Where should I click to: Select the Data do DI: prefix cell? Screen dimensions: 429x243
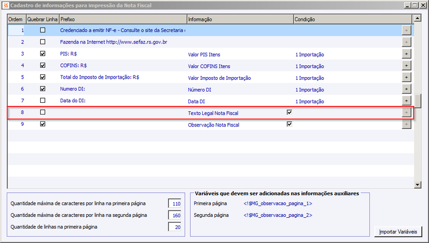[123, 101]
